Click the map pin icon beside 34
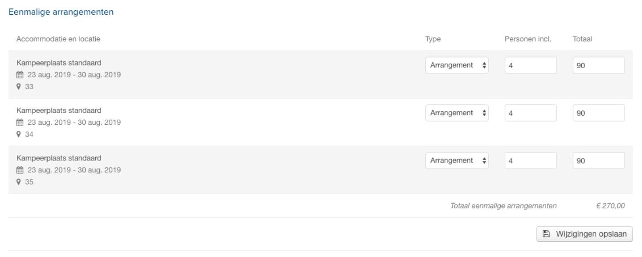 19,135
